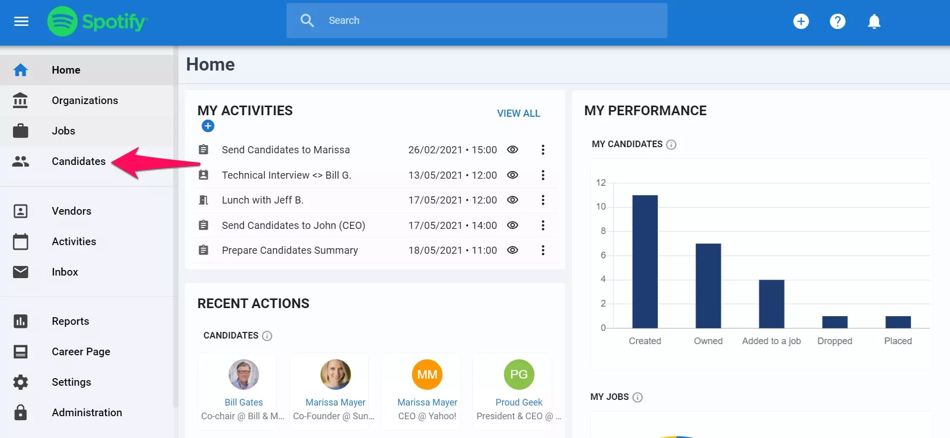Open more options for Prepare Candidates Summary

pos(543,250)
